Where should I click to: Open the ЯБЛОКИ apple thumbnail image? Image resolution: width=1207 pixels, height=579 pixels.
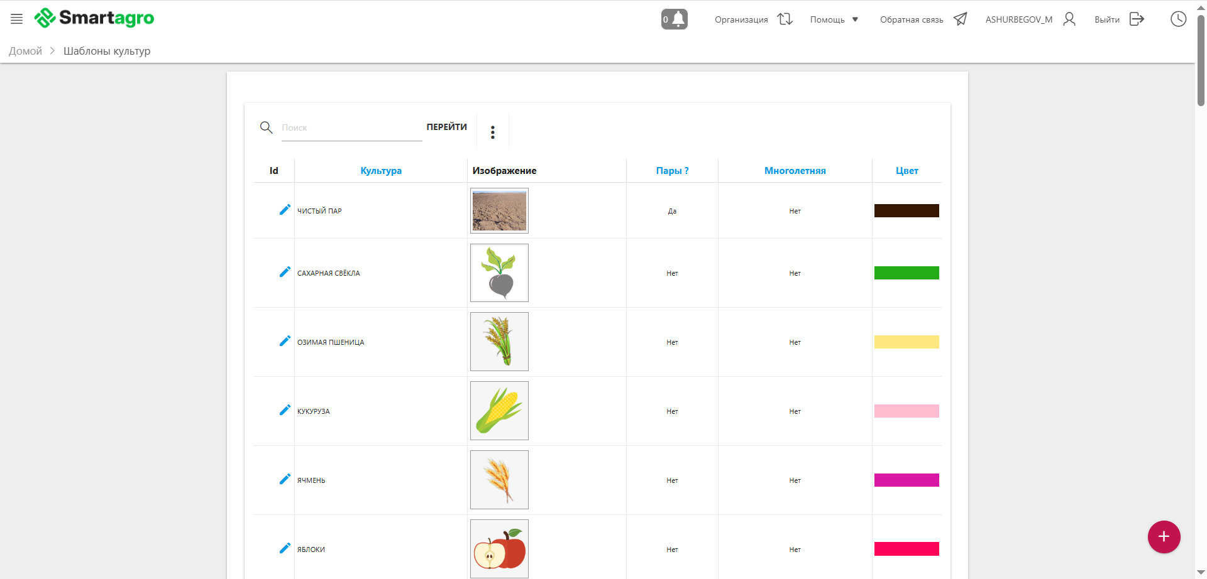(499, 548)
